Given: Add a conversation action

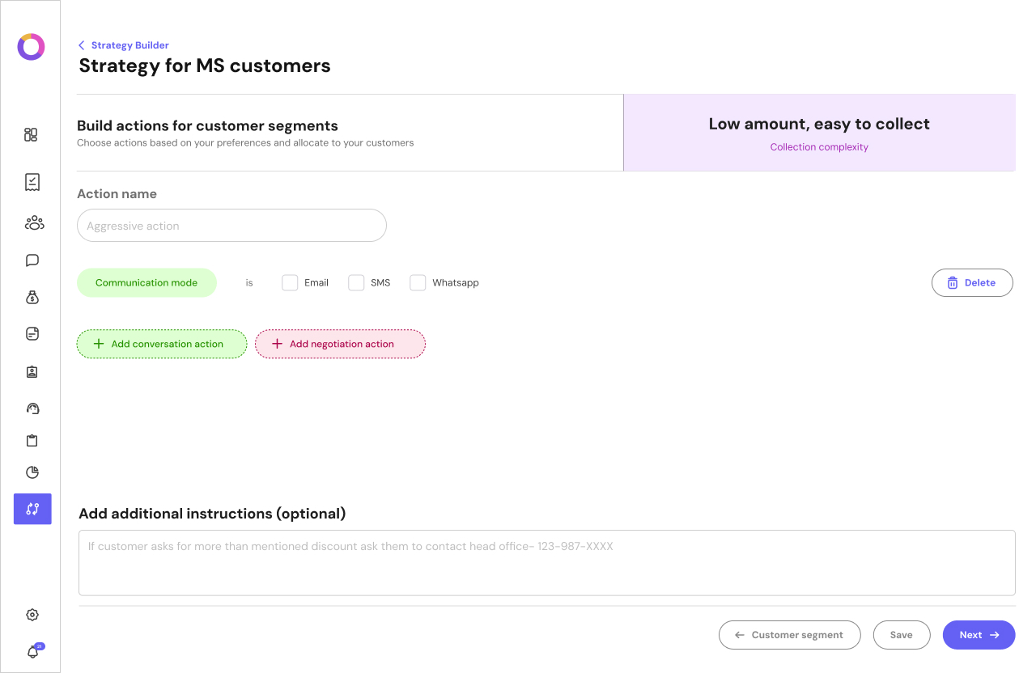Looking at the screenshot, I should [161, 344].
